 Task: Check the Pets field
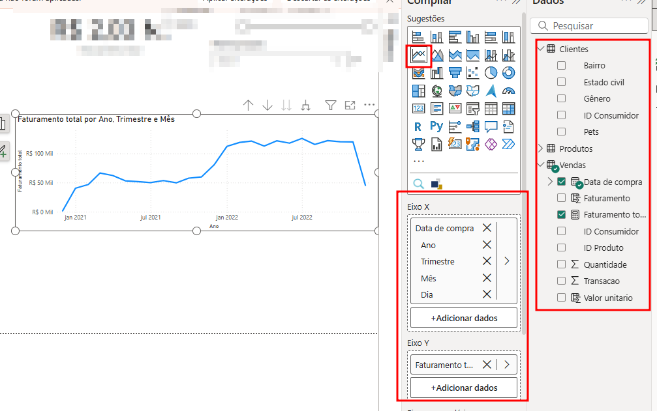[562, 132]
